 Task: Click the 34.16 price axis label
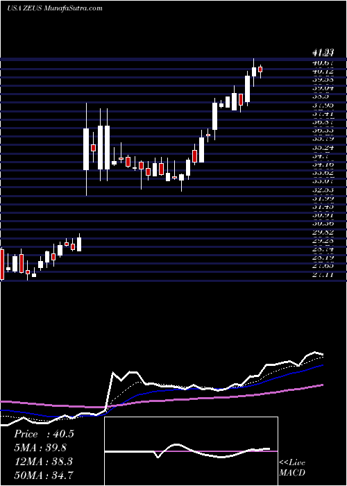tap(323, 165)
